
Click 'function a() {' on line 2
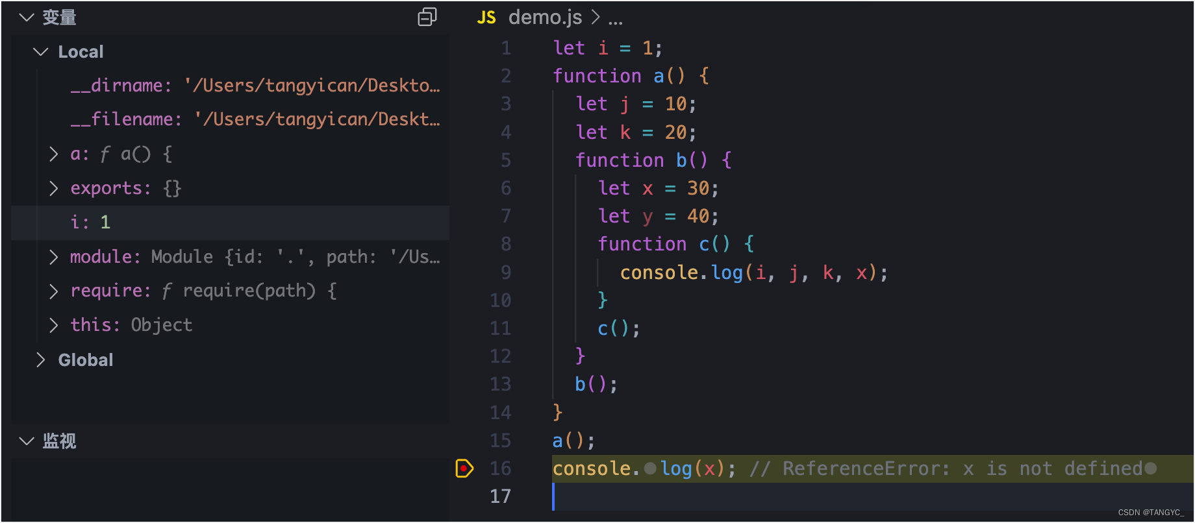(631, 76)
